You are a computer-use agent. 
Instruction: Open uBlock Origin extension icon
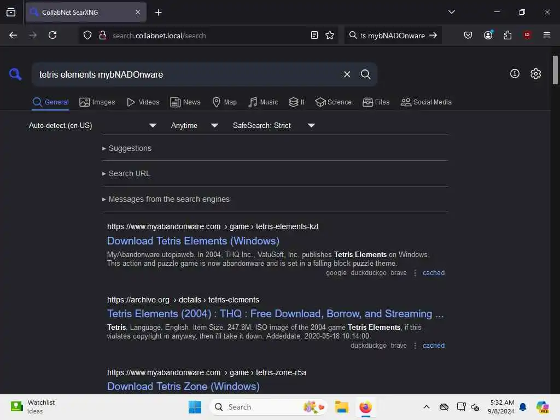pos(527,34)
